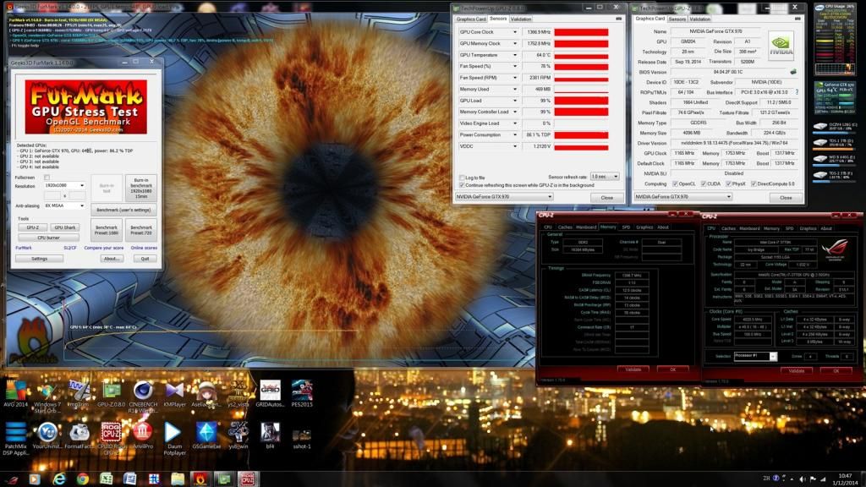Click the GPU Load sensor graph bar
Image resolution: width=866 pixels, height=487 pixels.
coord(581,101)
